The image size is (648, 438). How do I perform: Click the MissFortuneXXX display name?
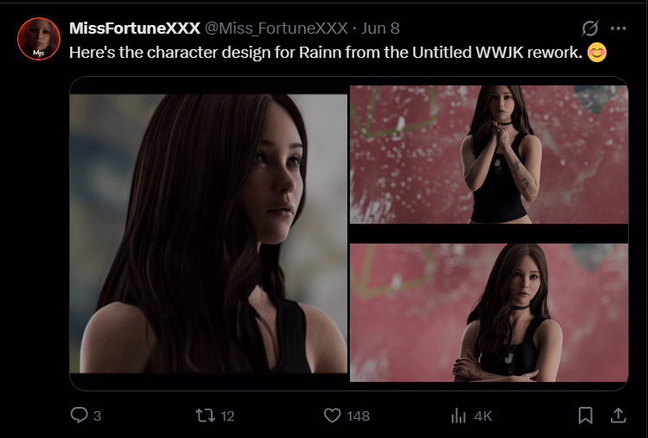coord(134,29)
